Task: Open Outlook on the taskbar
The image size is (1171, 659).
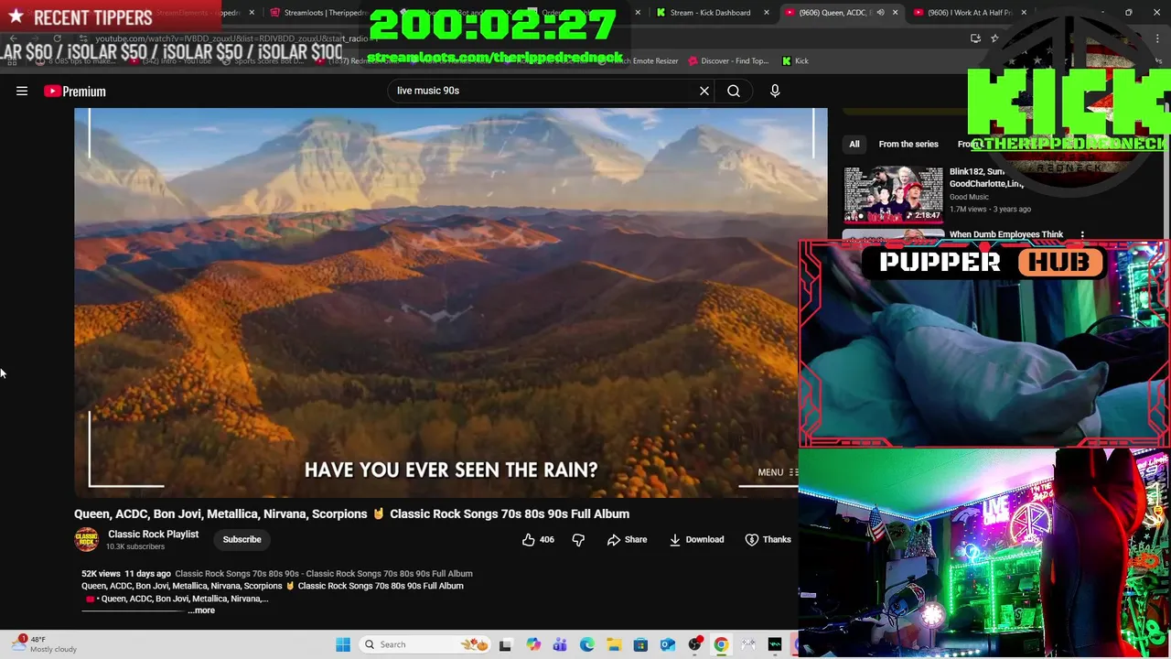Action: coord(668,644)
